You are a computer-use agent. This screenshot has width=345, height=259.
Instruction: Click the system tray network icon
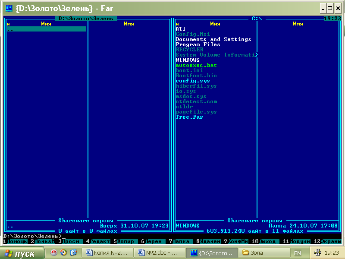tap(317, 253)
